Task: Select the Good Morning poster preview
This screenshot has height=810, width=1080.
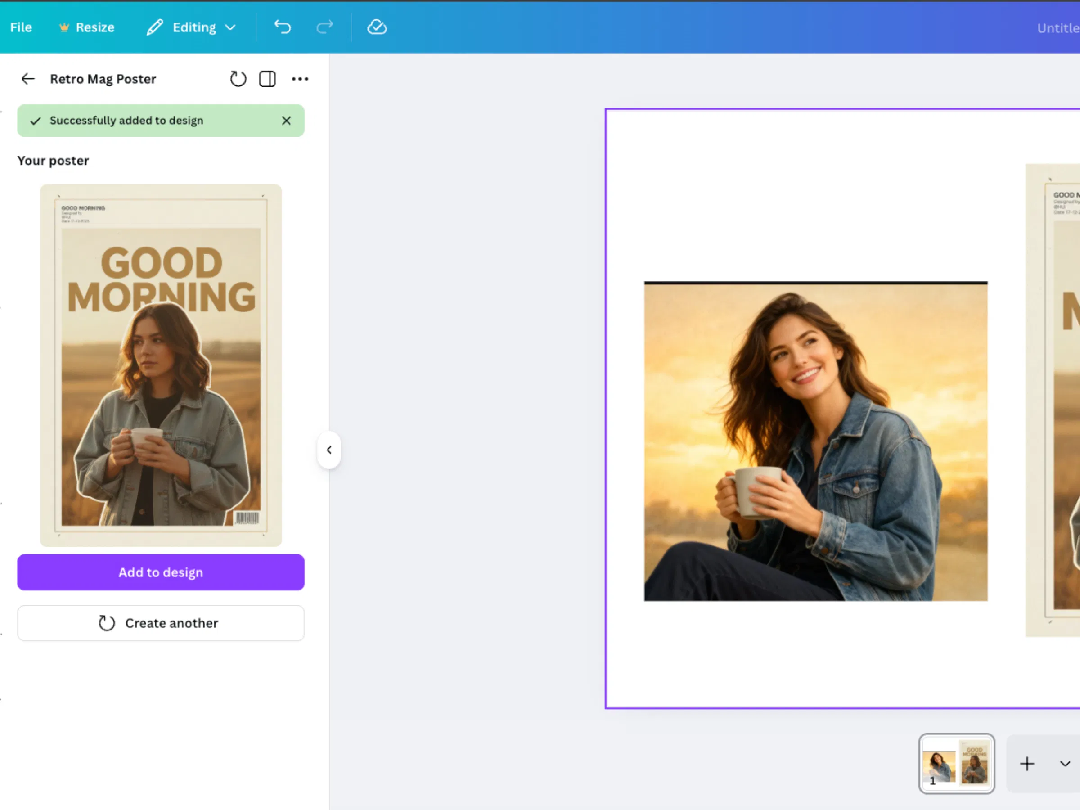Action: pos(161,365)
